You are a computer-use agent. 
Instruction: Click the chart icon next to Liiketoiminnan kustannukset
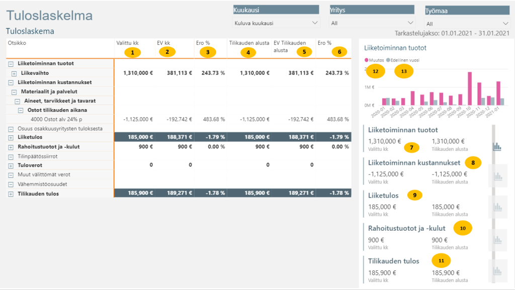coord(497,176)
